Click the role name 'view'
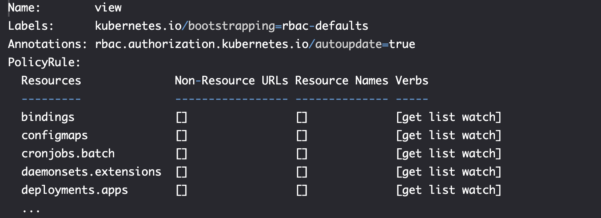 (x=108, y=8)
